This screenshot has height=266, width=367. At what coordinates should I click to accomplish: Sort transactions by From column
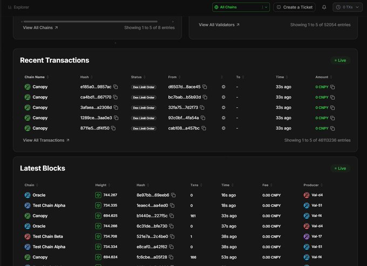coord(174,77)
